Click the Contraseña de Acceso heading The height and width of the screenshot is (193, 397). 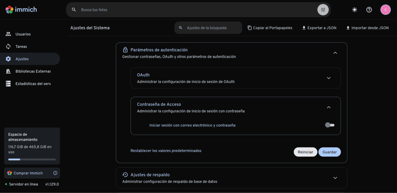(x=159, y=104)
